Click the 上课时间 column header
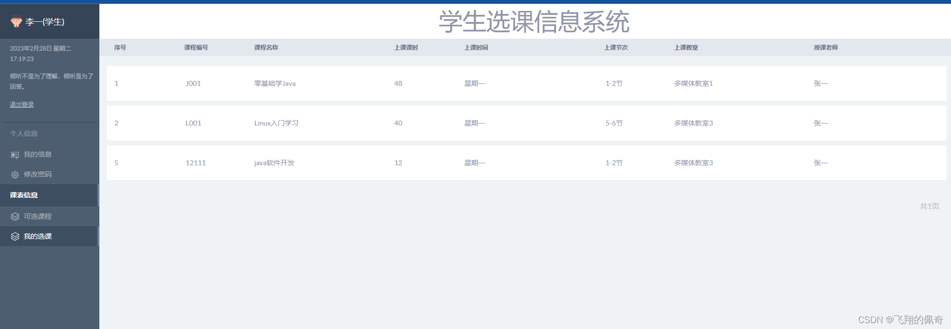The width and height of the screenshot is (951, 329). [x=476, y=48]
